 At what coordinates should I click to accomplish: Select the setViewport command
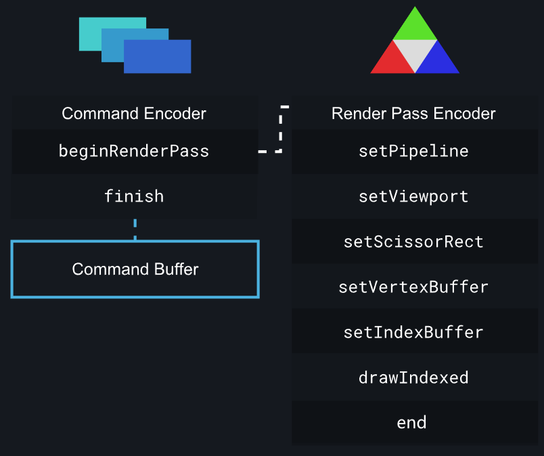click(x=413, y=196)
